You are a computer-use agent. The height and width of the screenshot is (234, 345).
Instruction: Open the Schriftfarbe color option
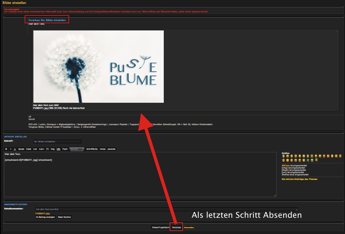click(92, 149)
